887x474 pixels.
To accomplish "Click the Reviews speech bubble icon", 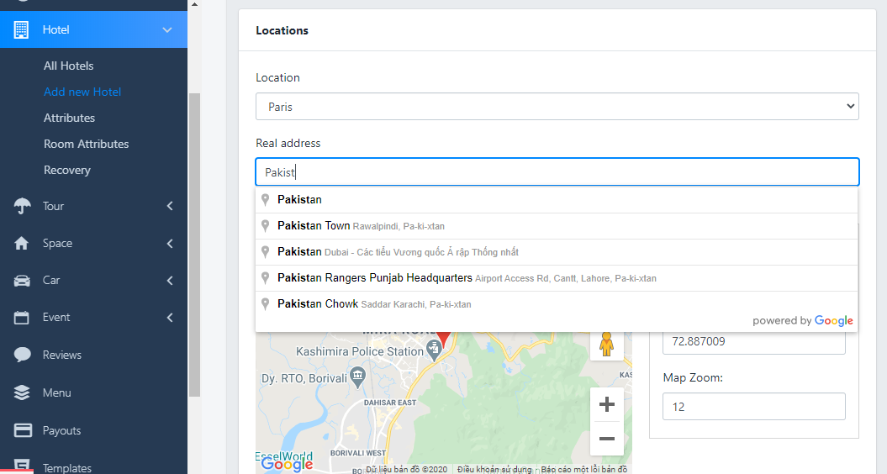I will pos(23,355).
